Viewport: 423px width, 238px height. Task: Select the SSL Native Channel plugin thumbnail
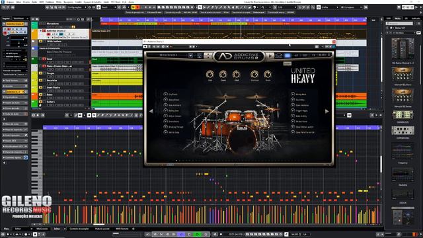point(403,49)
